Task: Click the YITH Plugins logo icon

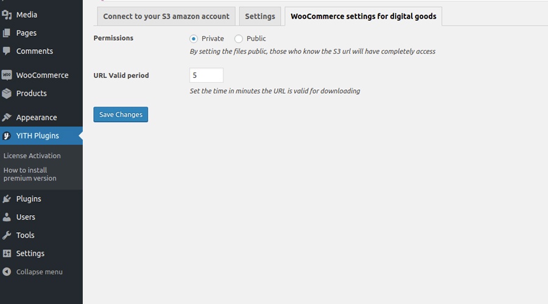Action: pyautogui.click(x=6, y=136)
